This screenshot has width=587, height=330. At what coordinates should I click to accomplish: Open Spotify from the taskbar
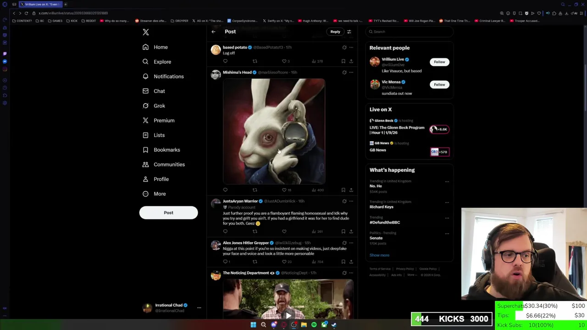314,325
